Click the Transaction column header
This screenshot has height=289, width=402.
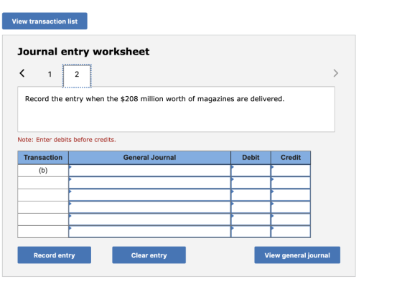(x=43, y=158)
